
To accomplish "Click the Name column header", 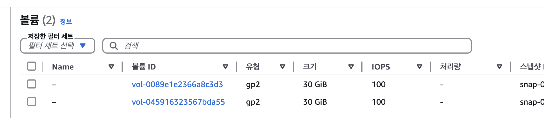I will (x=63, y=67).
